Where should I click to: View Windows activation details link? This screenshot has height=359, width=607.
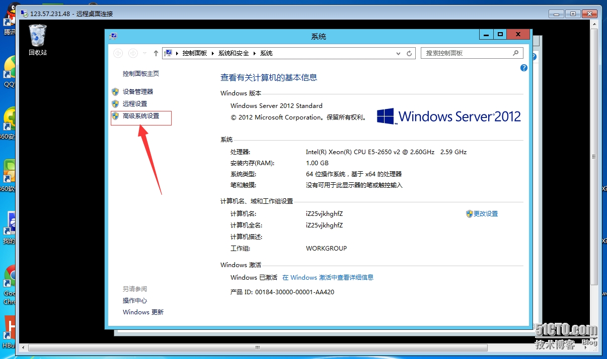[328, 278]
